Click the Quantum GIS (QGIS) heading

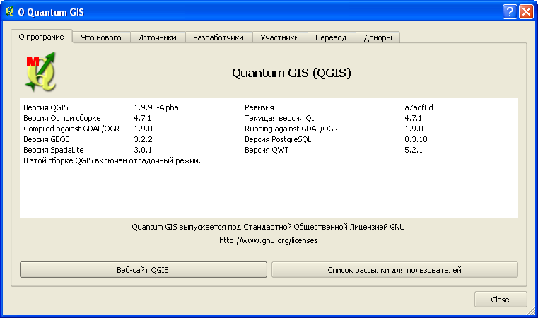[x=292, y=73]
